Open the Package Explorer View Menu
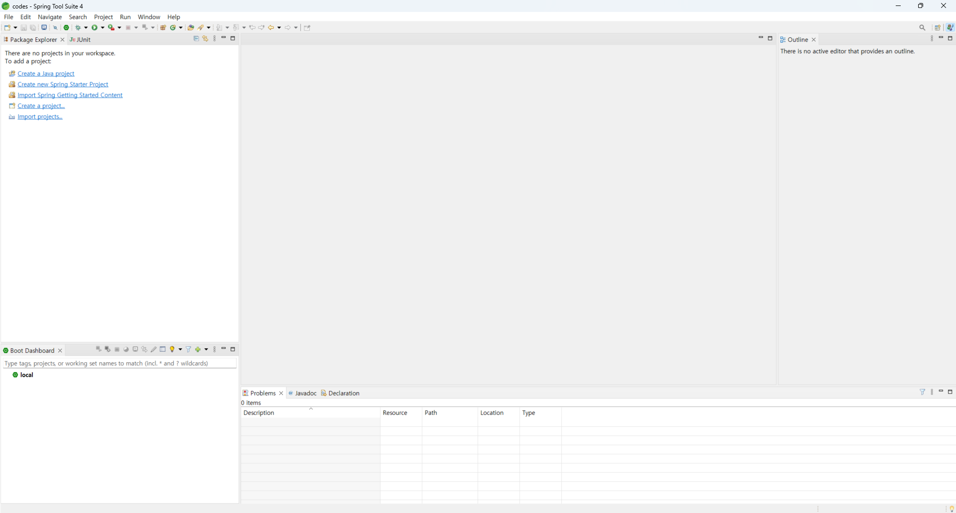 tap(215, 39)
